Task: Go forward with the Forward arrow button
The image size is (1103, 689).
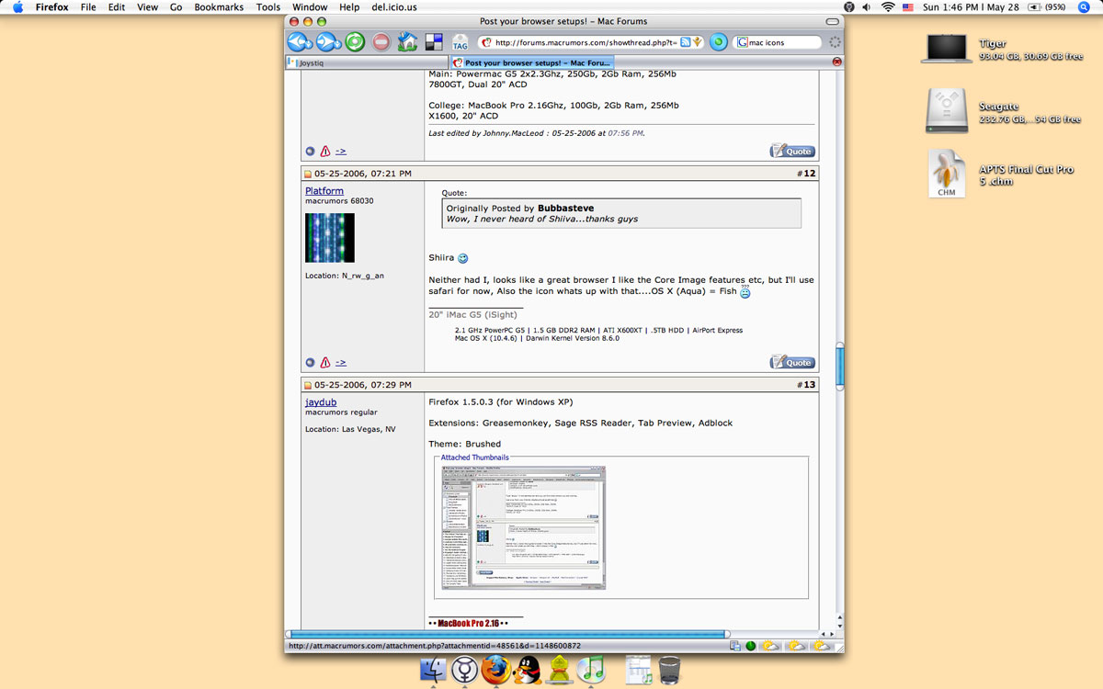Action: point(328,41)
